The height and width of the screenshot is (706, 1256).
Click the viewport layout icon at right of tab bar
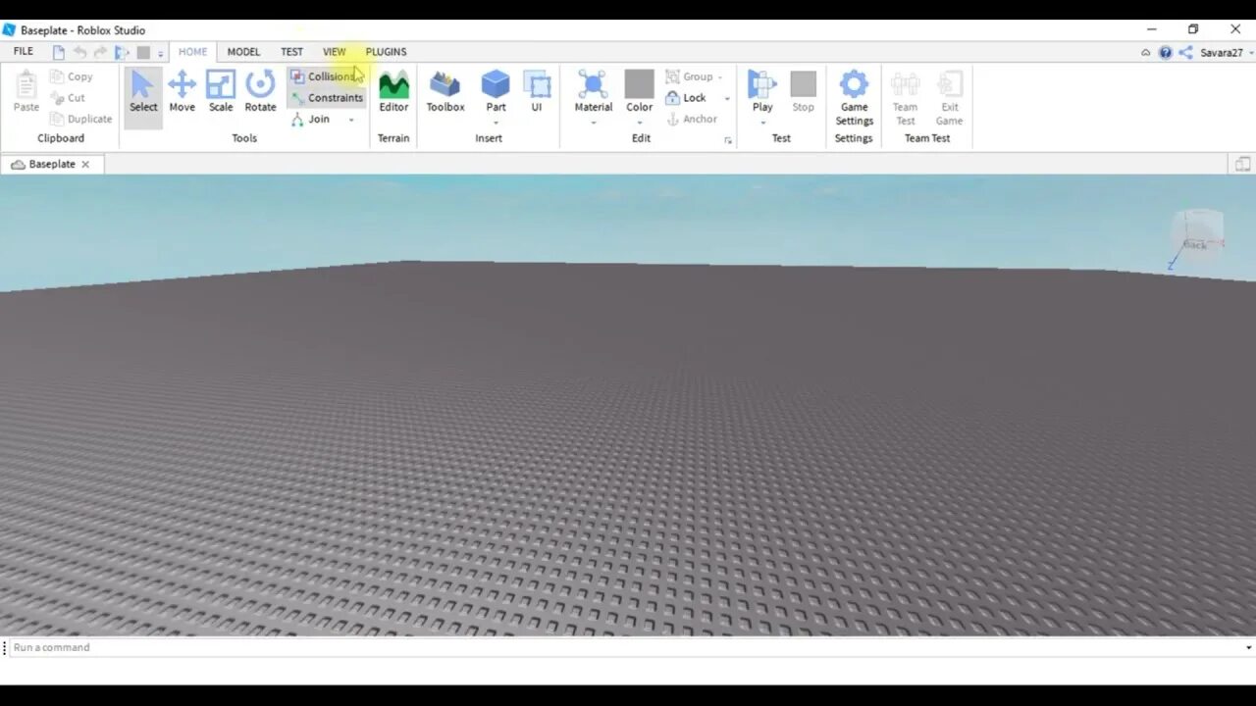tap(1242, 165)
